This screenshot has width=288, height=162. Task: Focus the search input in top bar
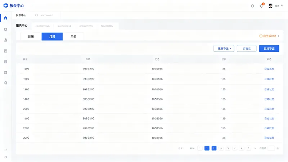pos(46,15)
